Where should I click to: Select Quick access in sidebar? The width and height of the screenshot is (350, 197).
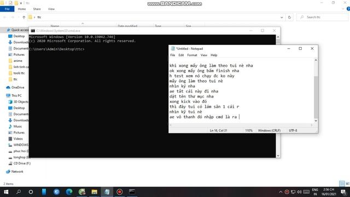point(17,30)
